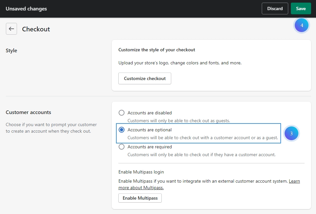
Task: Click the description 'Choose if you want to prompt'
Action: click(51, 128)
